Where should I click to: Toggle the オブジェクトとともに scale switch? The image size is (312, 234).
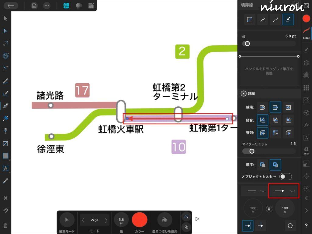tap(285, 177)
